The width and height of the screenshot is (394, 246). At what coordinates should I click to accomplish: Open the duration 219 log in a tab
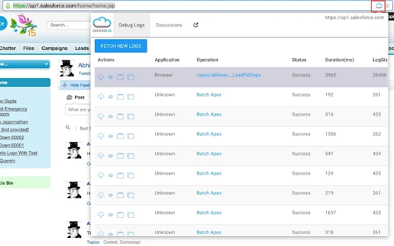121,195
